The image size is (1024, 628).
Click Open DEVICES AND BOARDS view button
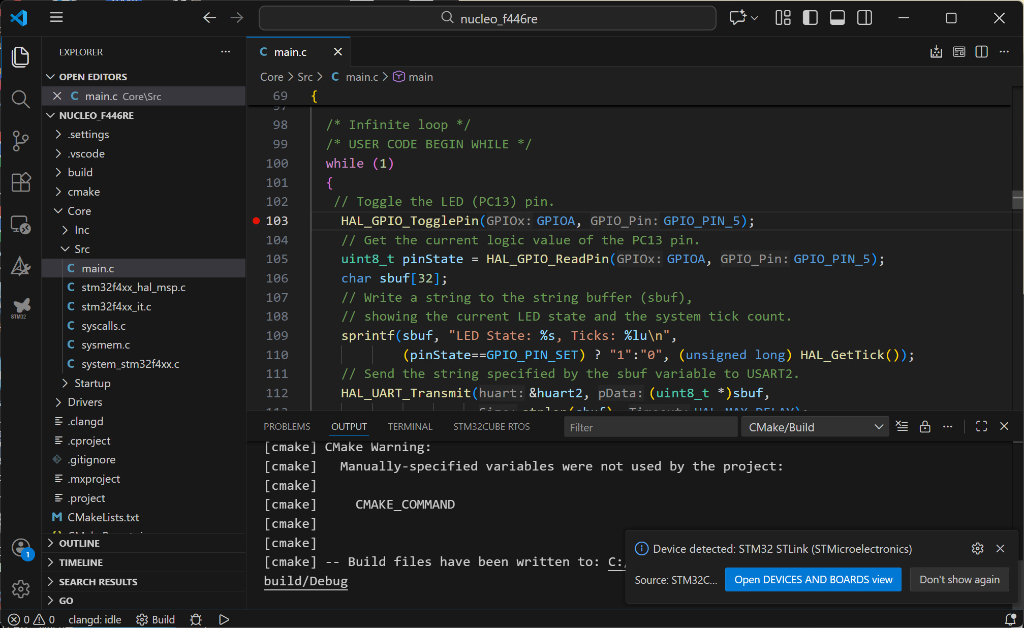pyautogui.click(x=813, y=580)
